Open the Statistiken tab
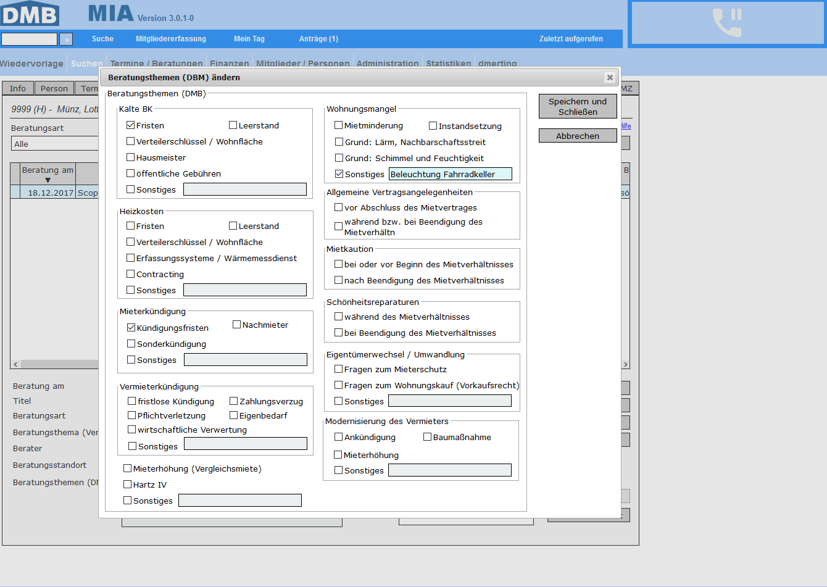The width and height of the screenshot is (827, 587). point(449,63)
